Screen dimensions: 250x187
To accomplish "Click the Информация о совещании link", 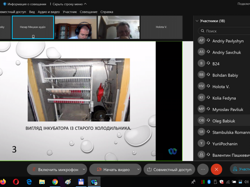I will [x=25, y=4].
